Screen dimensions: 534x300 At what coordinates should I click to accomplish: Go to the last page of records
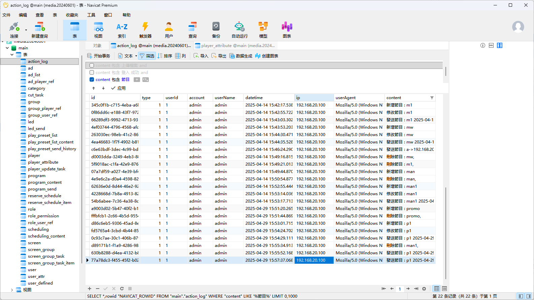(x=416, y=289)
